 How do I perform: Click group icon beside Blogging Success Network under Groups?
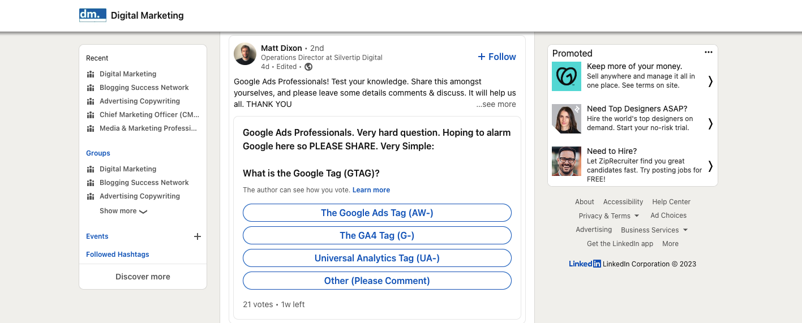point(90,183)
